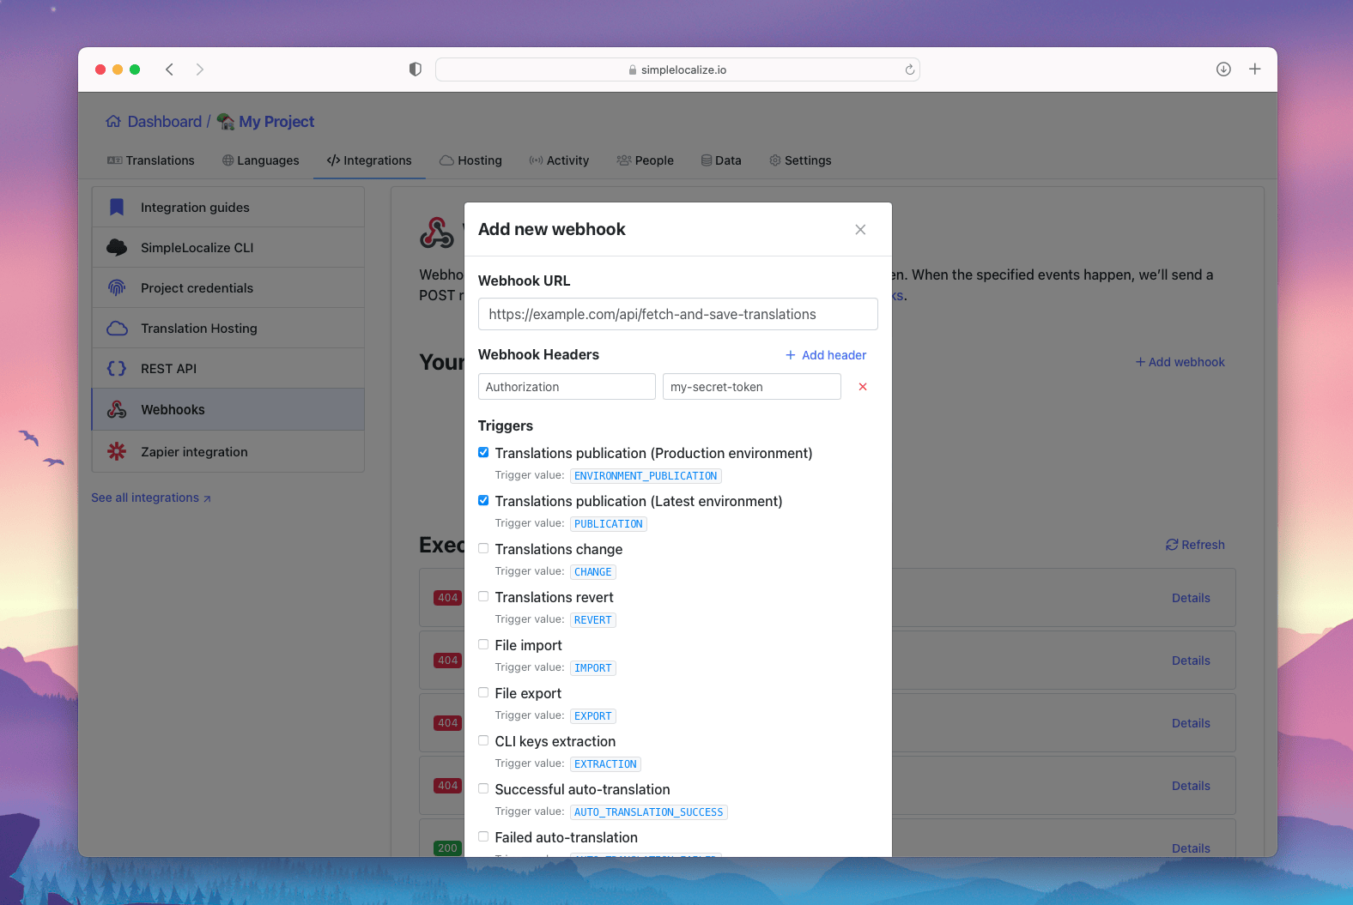
Task: Open See all integrations link
Action: tap(151, 498)
